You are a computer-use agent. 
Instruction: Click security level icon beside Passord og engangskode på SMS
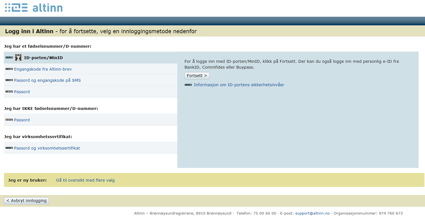pyautogui.click(x=9, y=80)
